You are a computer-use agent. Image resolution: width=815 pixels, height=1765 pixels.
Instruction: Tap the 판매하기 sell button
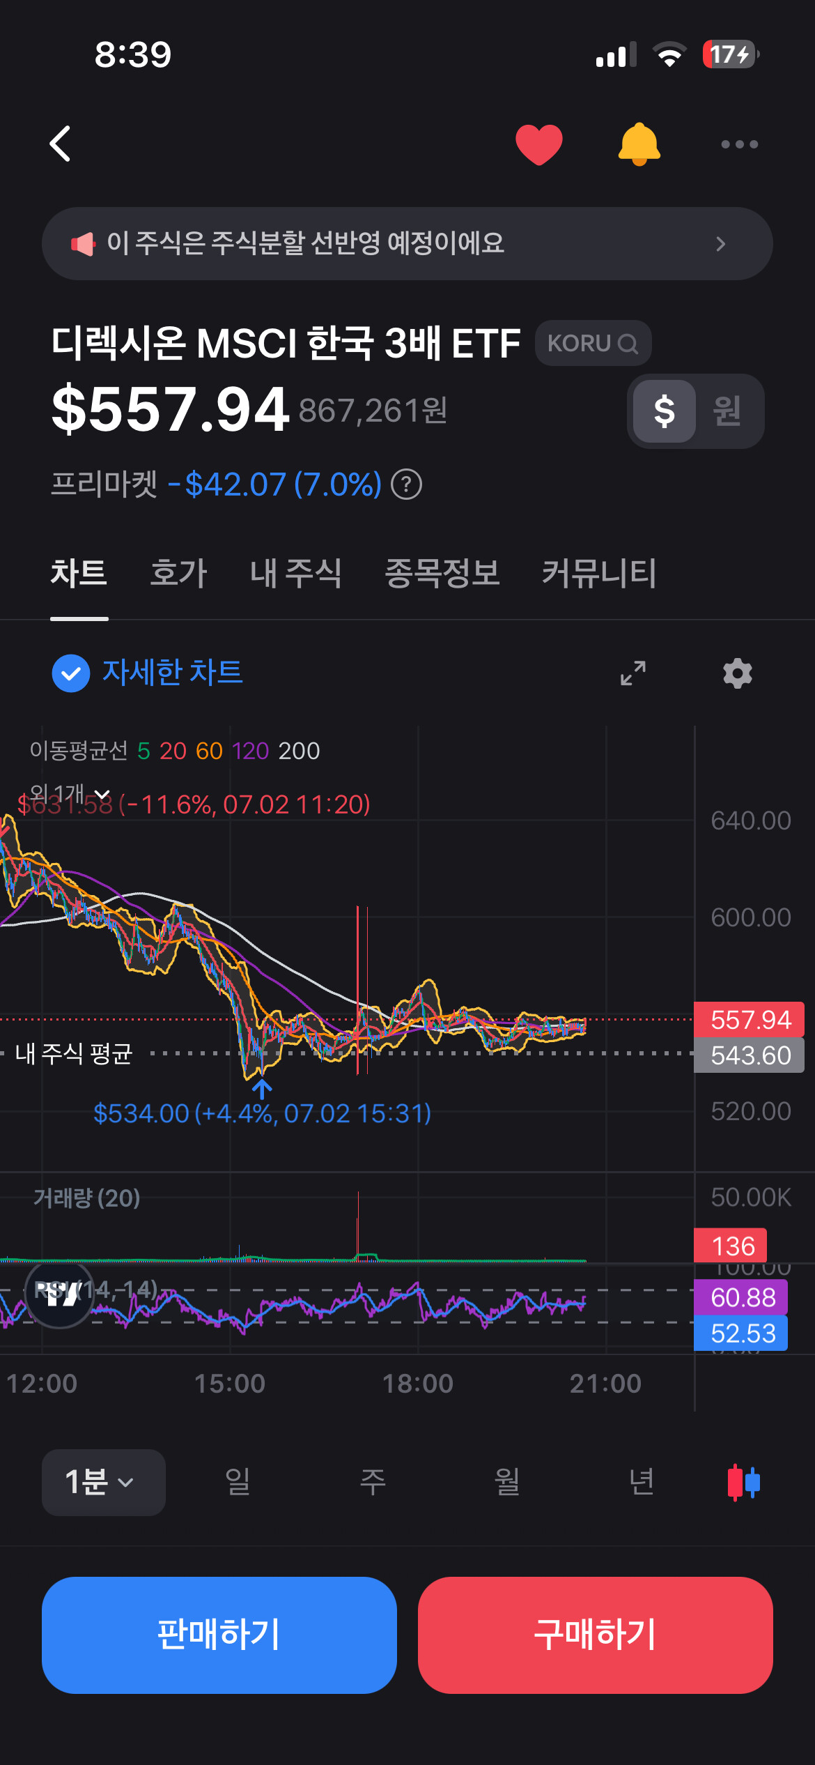pos(219,1635)
